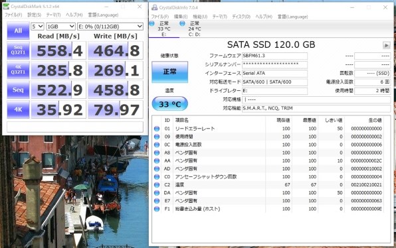The width and height of the screenshot is (396, 248).
Task: Open the drive selector showing E: 0% (0/112GiB)
Action: 110,27
